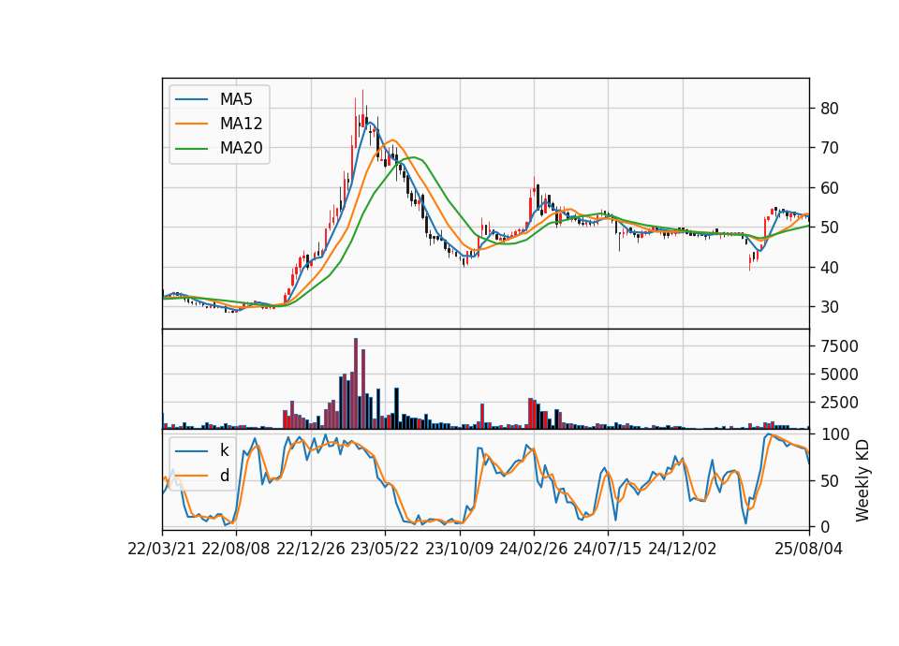Click the MA20 legend label
Image resolution: width=899 pixels, height=646 pixels.
coord(242,149)
